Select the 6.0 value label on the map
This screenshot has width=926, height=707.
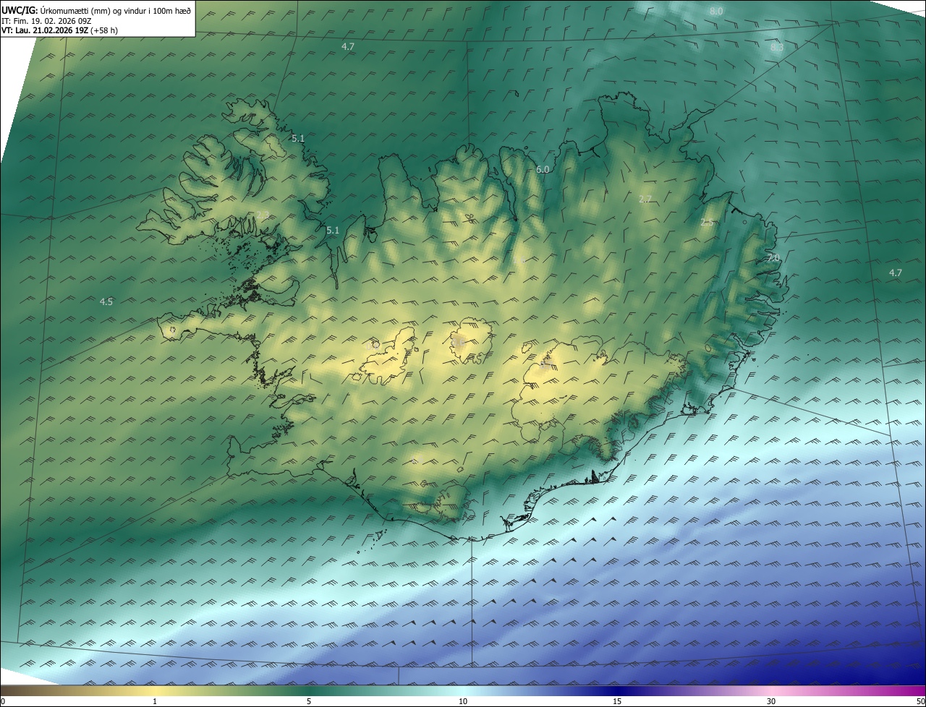543,169
